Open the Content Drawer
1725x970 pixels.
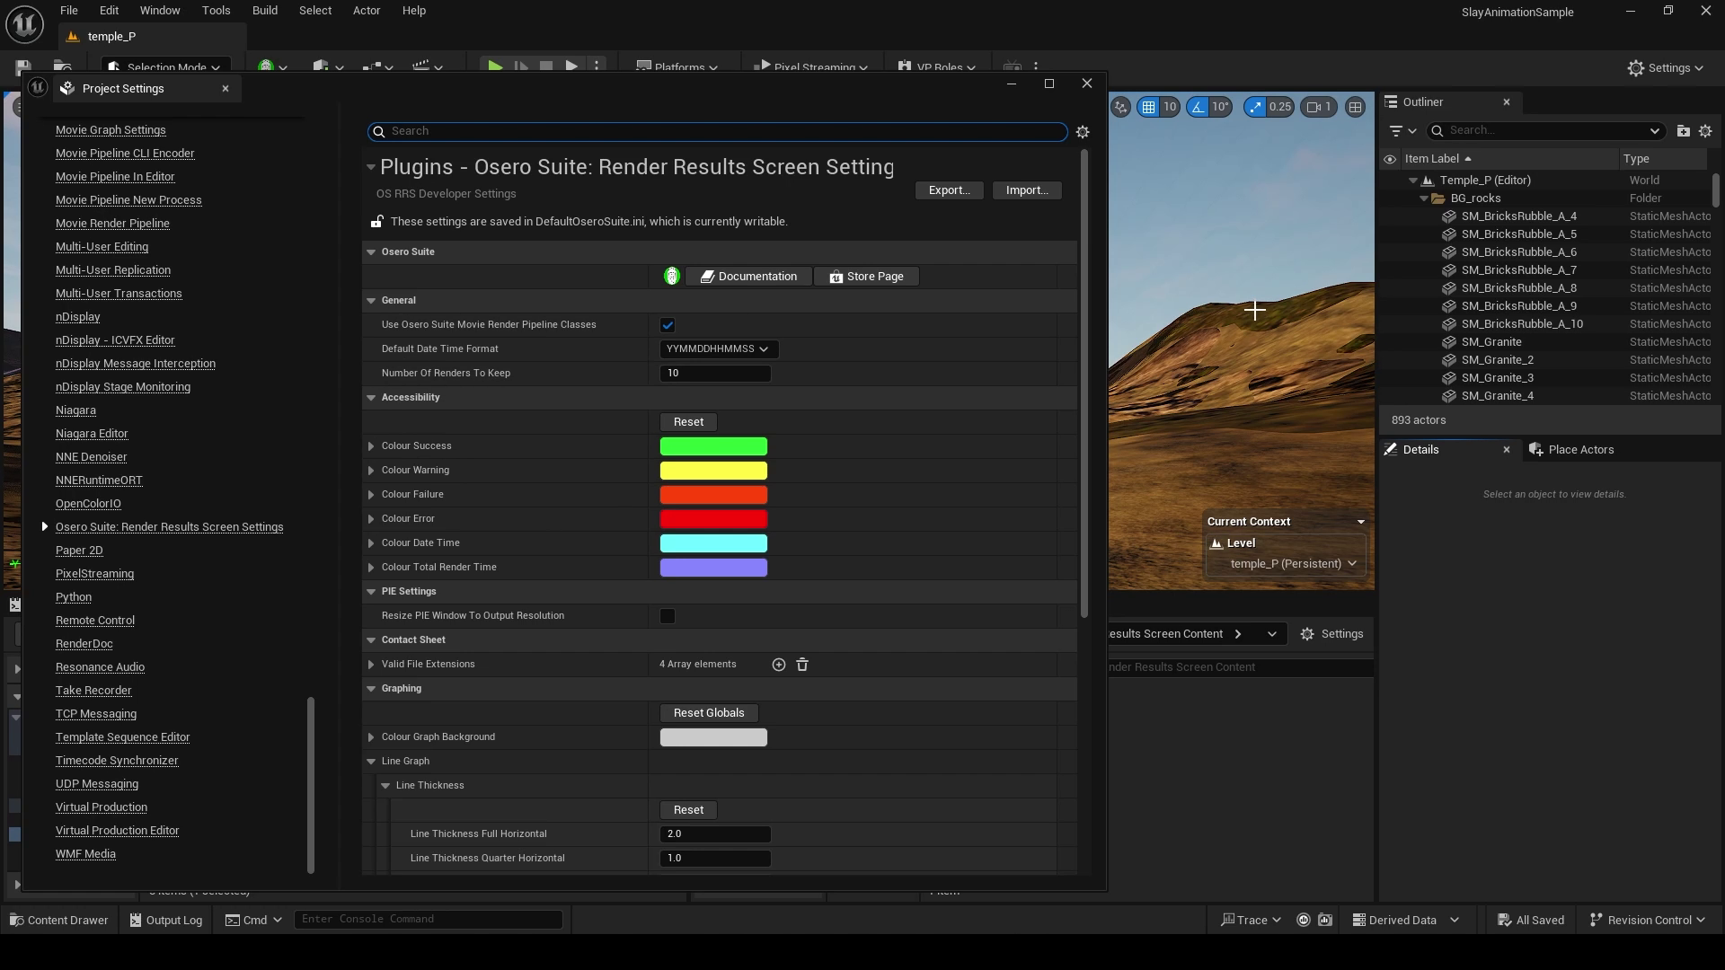point(58,920)
